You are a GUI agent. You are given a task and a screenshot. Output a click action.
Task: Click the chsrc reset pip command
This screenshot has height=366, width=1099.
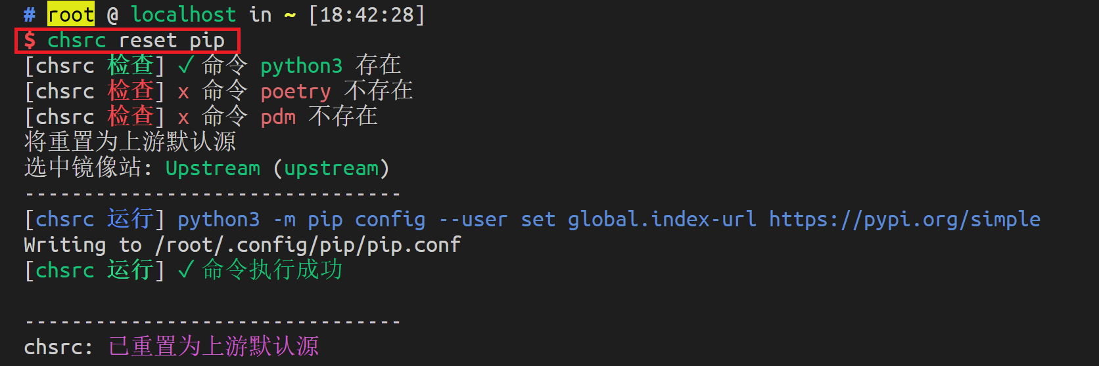tap(136, 40)
